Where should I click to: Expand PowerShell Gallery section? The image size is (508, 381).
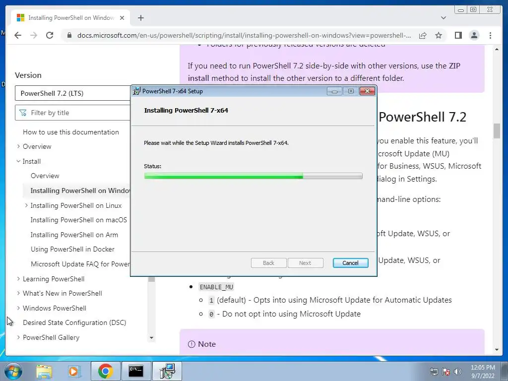tap(18, 337)
